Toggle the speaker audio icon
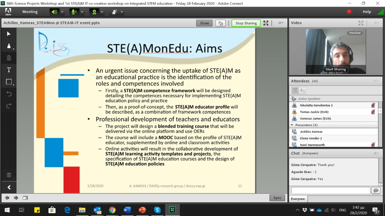Viewport: 385px width, 216px height. [54, 12]
